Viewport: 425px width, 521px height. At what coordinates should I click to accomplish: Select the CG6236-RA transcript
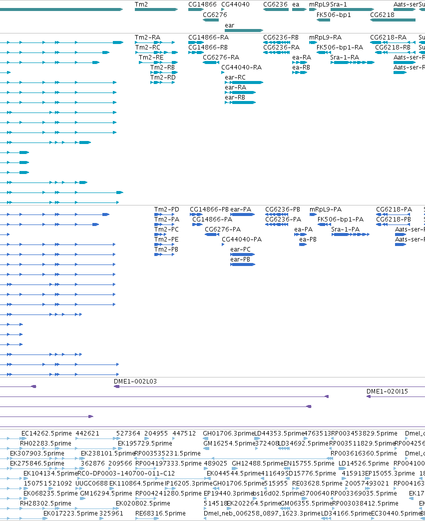pyautogui.click(x=276, y=52)
